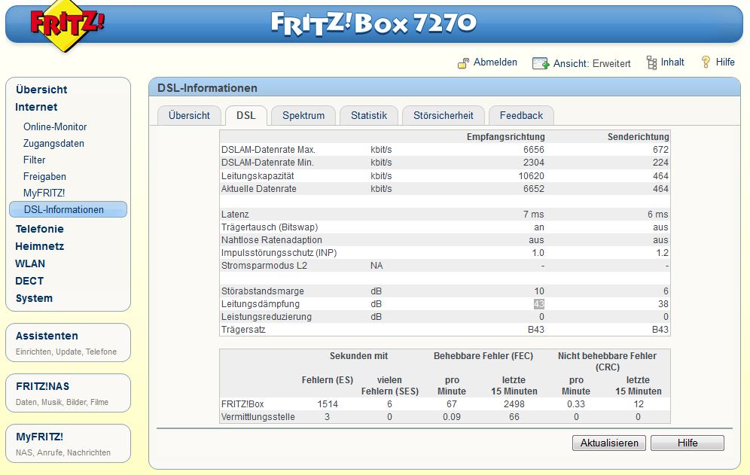Open the Spektrum tab
The height and width of the screenshot is (475, 750).
tap(303, 116)
